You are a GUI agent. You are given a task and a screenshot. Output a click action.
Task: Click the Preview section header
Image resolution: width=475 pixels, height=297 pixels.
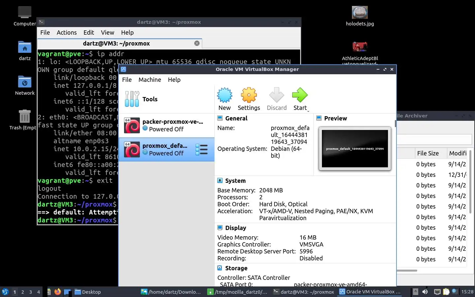click(x=335, y=118)
